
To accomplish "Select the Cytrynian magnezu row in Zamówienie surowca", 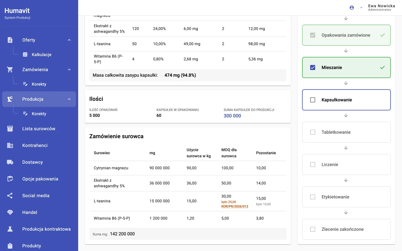I will [x=188, y=168].
